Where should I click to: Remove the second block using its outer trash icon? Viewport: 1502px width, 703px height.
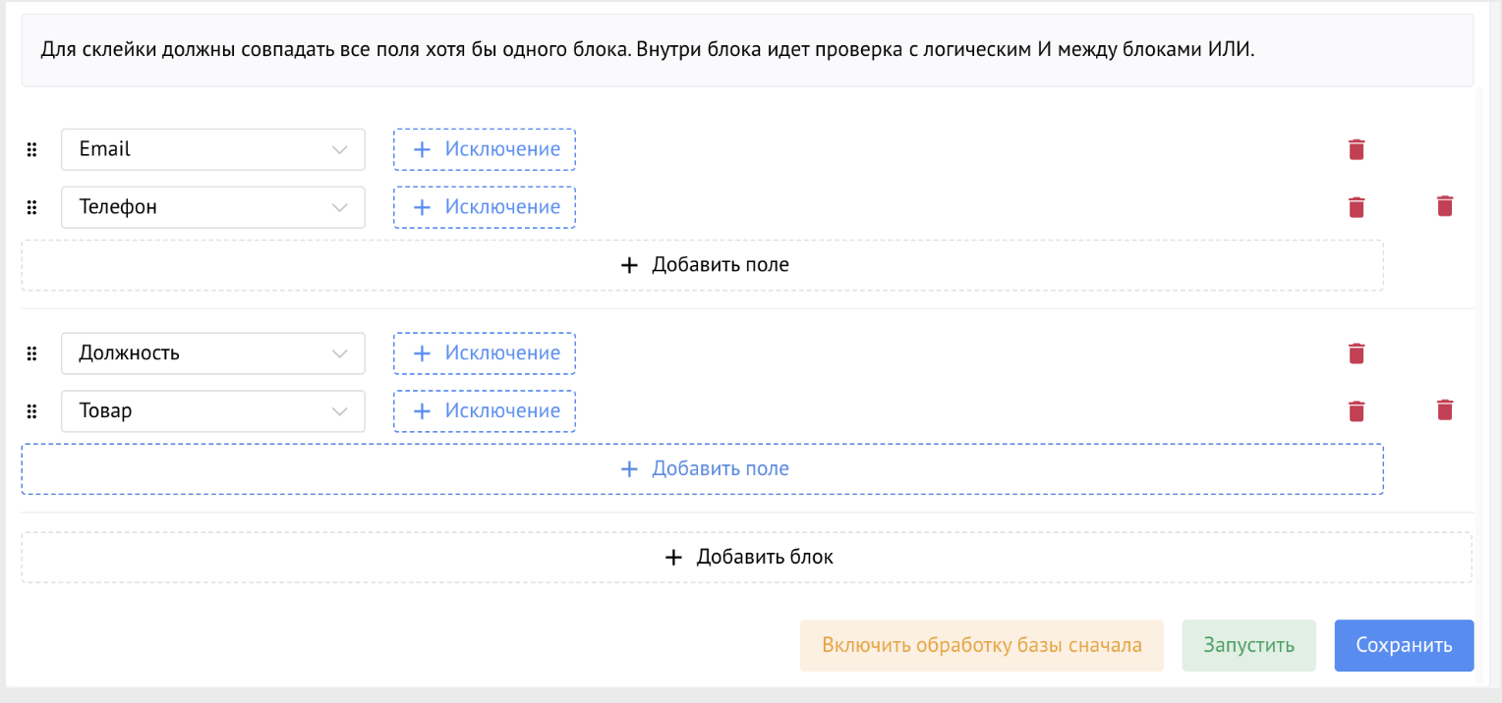pos(1445,410)
